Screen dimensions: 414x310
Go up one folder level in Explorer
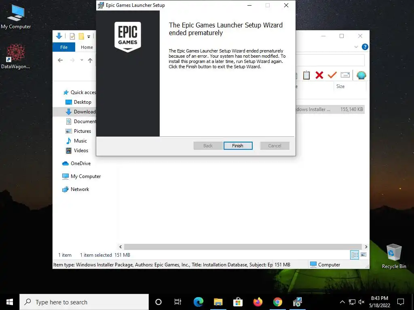90,61
